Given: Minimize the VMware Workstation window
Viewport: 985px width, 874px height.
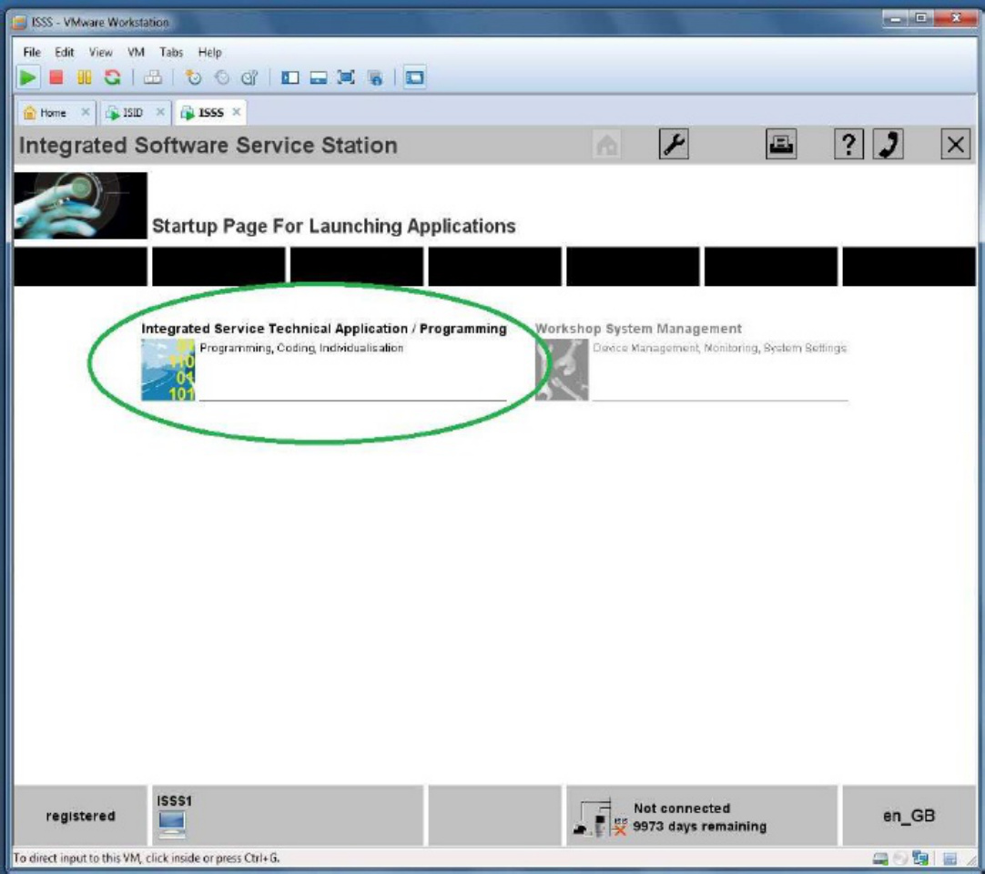Looking at the screenshot, I should (x=895, y=18).
